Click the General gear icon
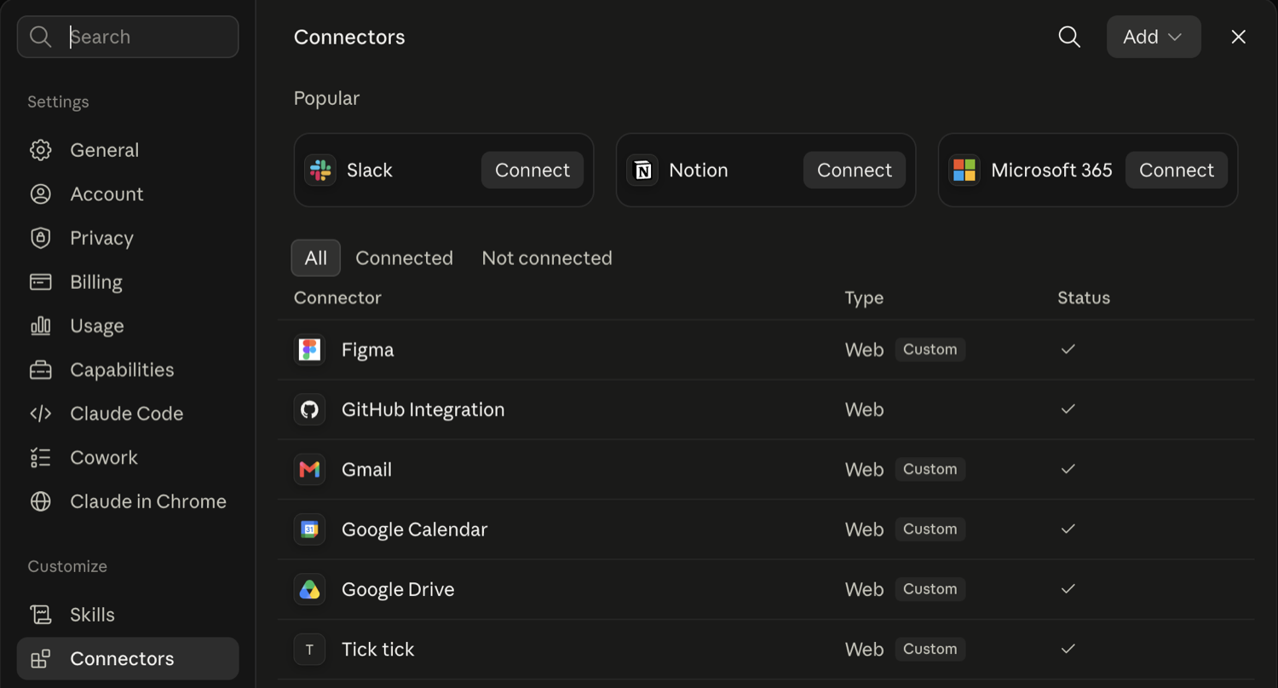This screenshot has width=1278, height=688. coord(41,150)
